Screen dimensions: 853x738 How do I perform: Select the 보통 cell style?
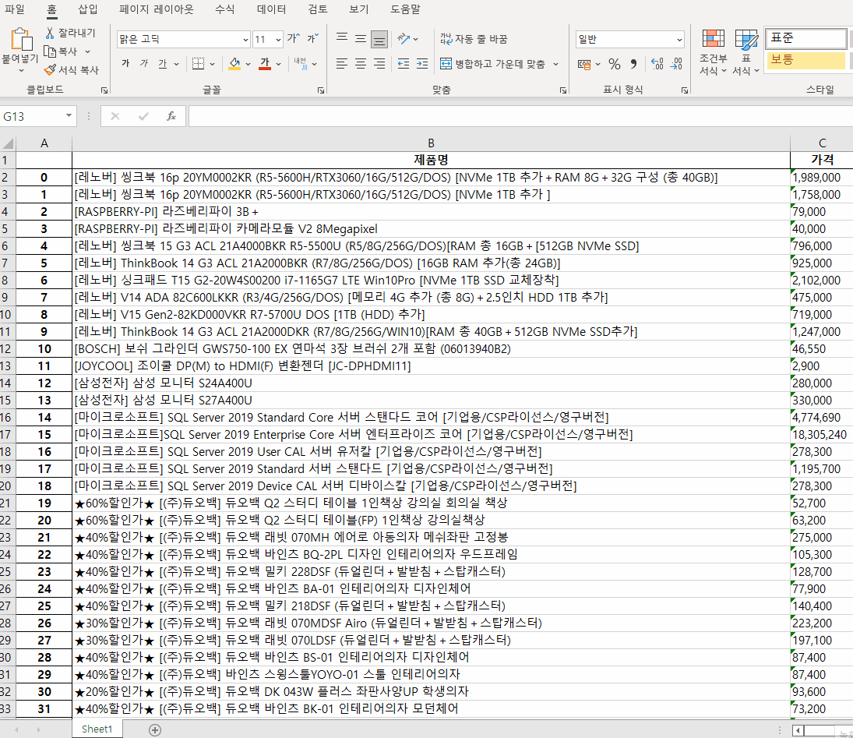(805, 59)
